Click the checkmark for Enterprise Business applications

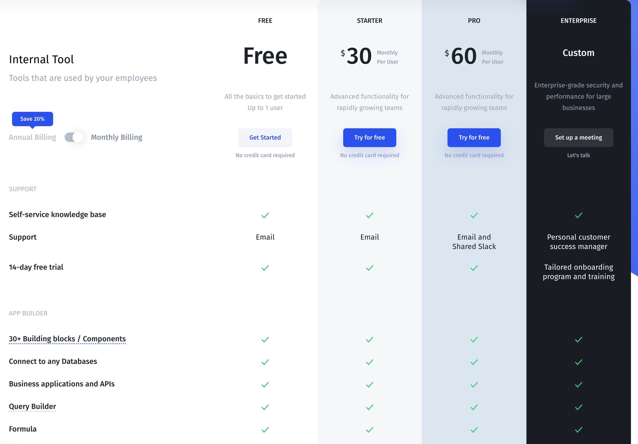pos(578,384)
